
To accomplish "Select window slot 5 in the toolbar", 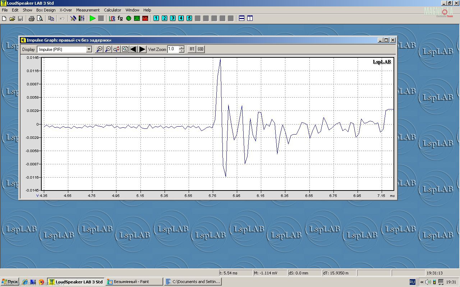I will click(x=189, y=18).
